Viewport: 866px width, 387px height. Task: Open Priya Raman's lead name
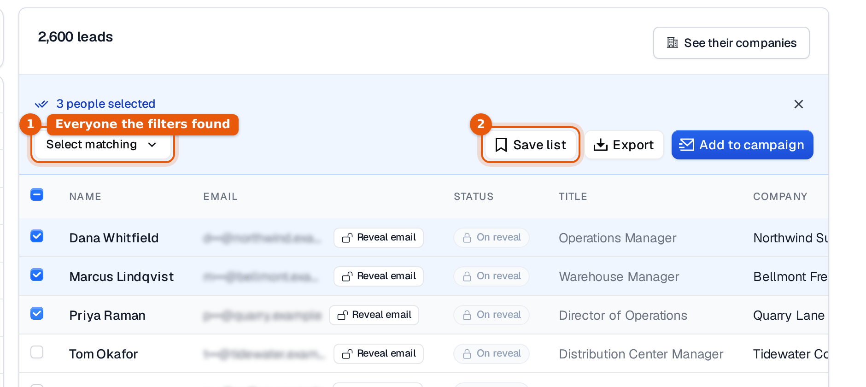tap(107, 316)
